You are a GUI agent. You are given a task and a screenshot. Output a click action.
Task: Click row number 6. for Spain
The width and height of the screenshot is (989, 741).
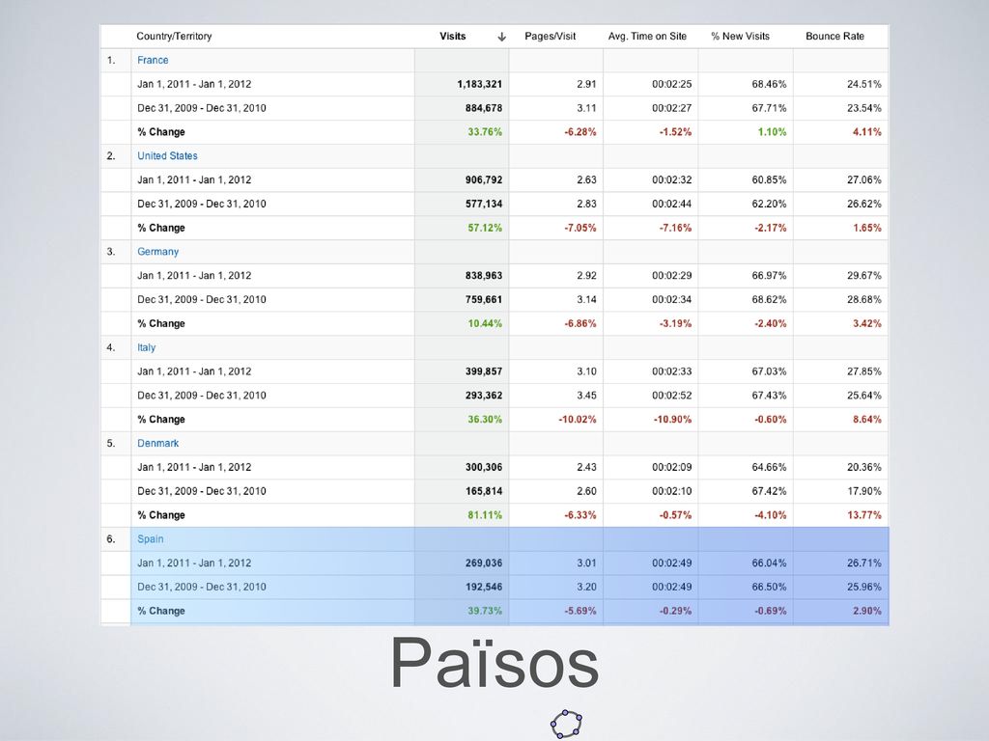coord(111,538)
